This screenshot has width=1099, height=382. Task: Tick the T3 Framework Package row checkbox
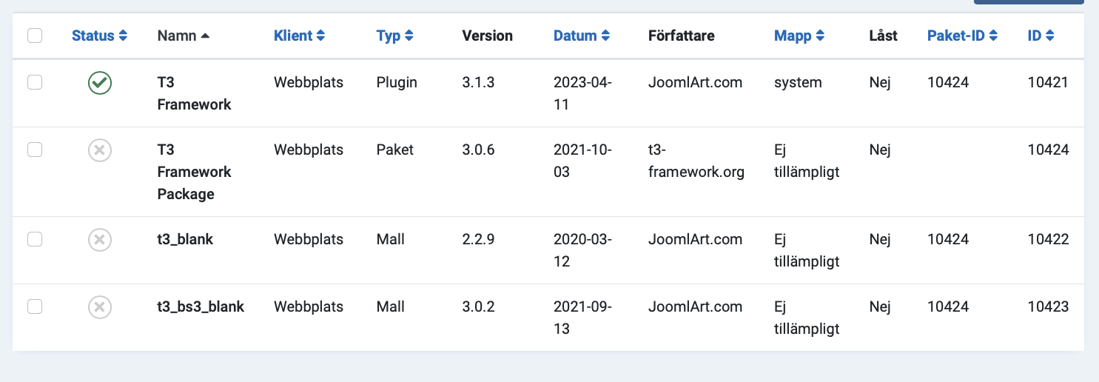(x=35, y=150)
